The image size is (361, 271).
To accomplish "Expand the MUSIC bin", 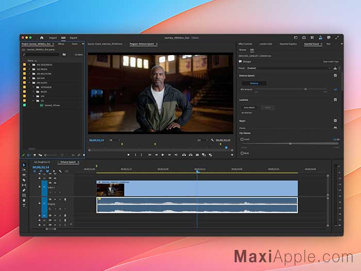I will click(34, 92).
